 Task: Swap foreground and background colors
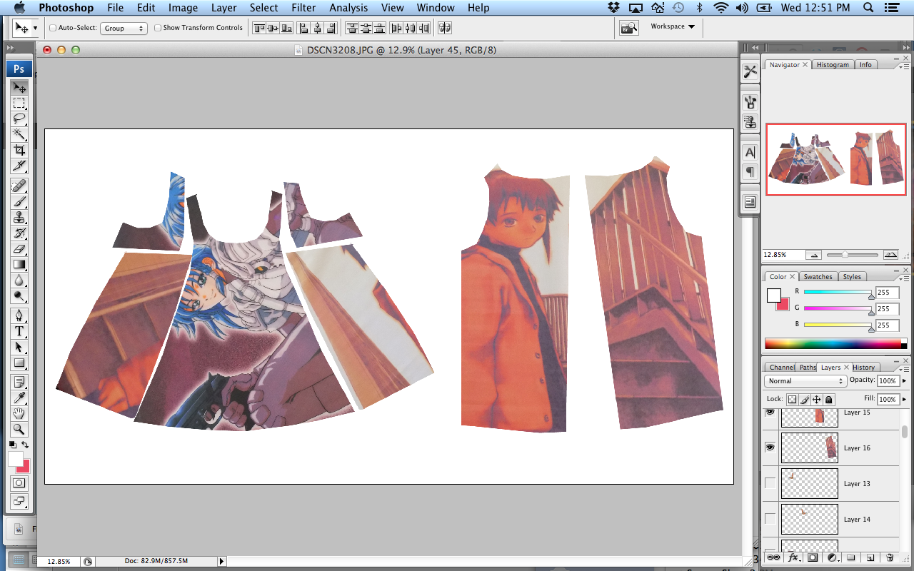[26, 445]
